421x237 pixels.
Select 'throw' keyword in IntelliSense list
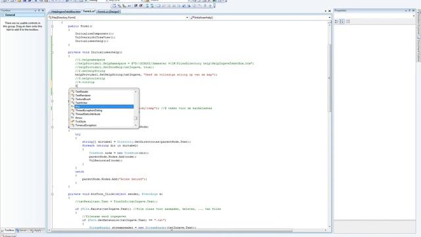(x=102, y=118)
